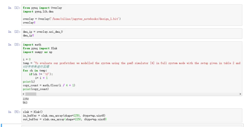This screenshot has width=246, height=127.
Task: Place cursor on 'import pynq.lib.dma' line
Action: (38, 11)
